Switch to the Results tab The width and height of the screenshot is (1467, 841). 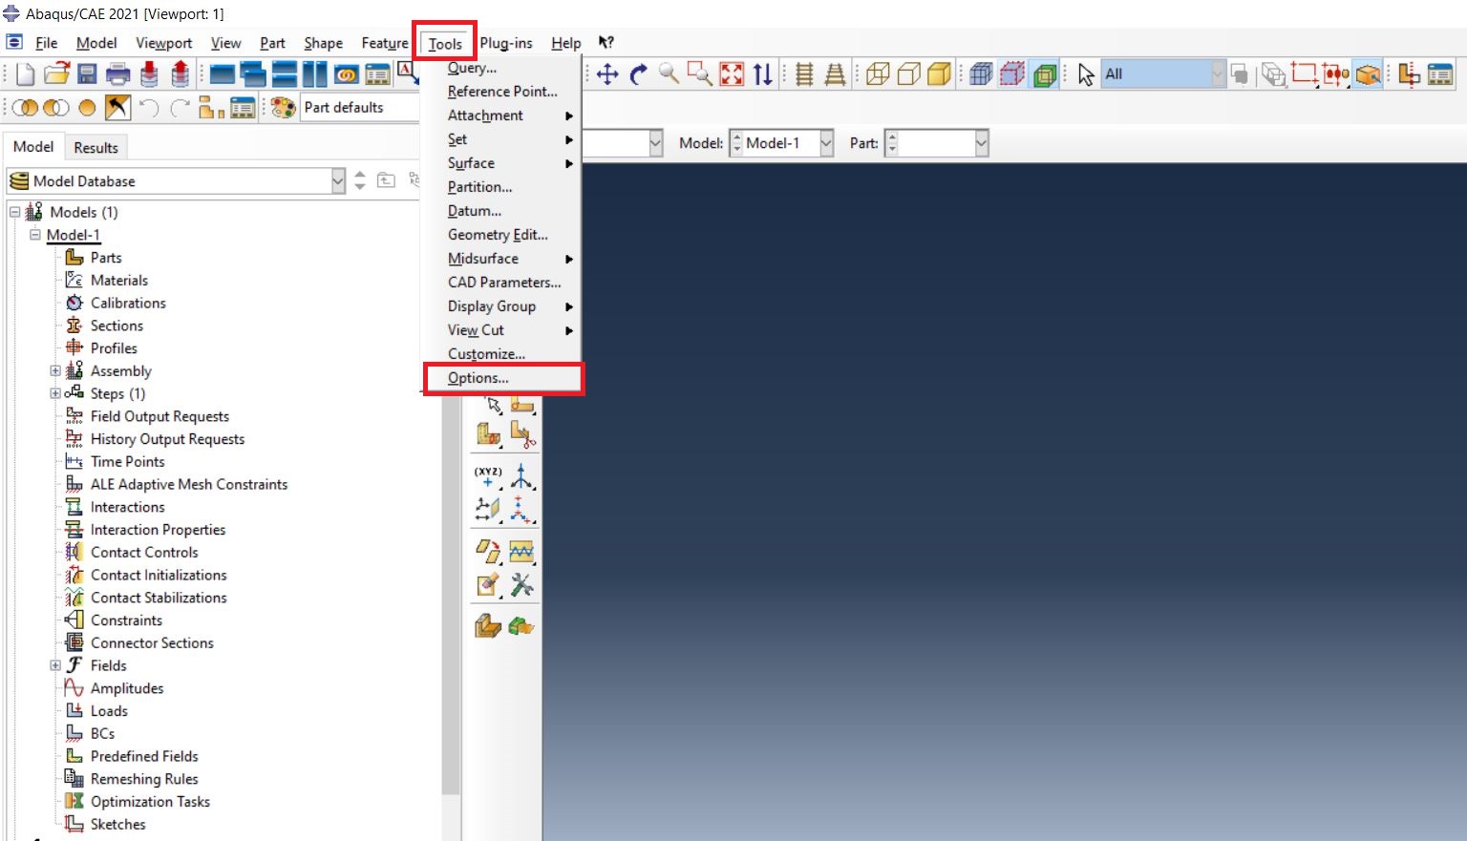click(x=96, y=148)
